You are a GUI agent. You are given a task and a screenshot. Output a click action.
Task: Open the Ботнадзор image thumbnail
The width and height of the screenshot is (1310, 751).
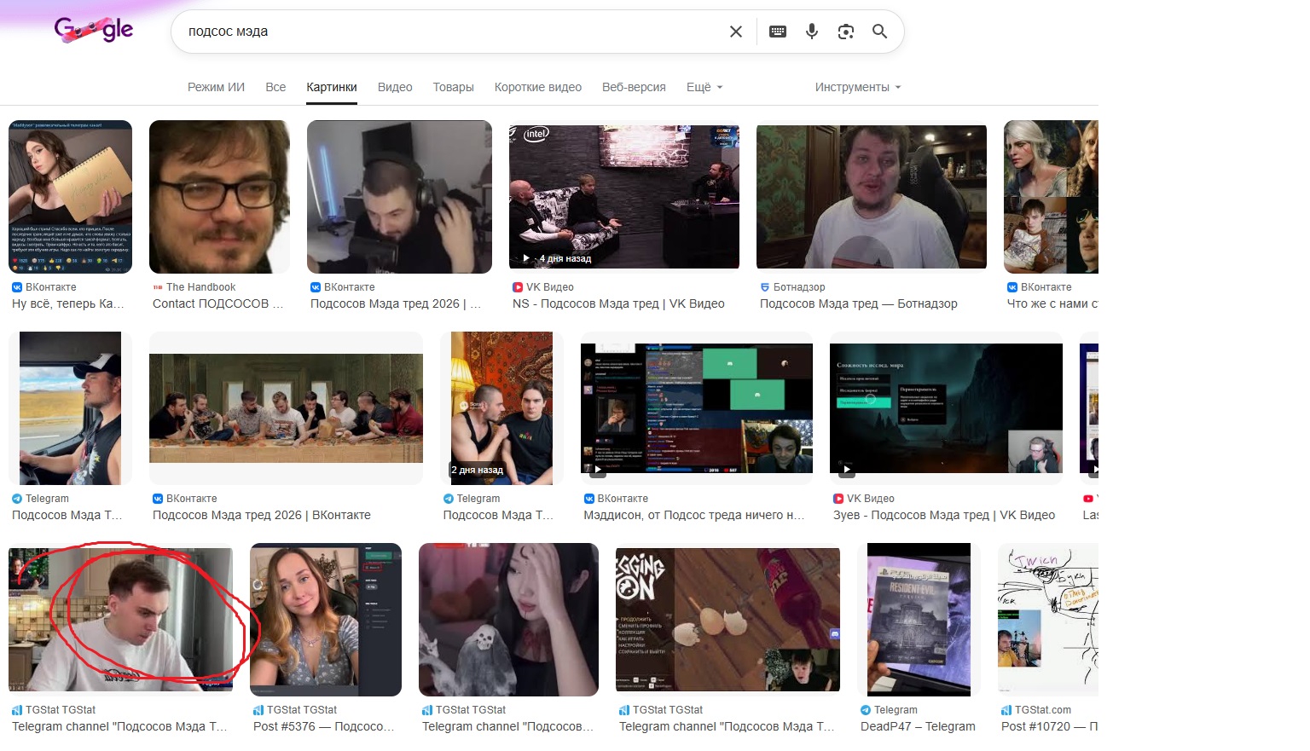[872, 197]
